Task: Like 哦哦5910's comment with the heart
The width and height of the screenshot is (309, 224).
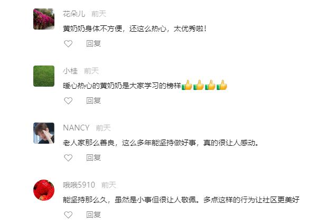Action: point(68,214)
